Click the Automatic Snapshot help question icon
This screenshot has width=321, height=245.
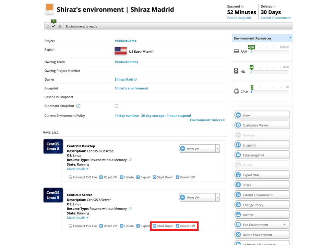click(x=78, y=106)
